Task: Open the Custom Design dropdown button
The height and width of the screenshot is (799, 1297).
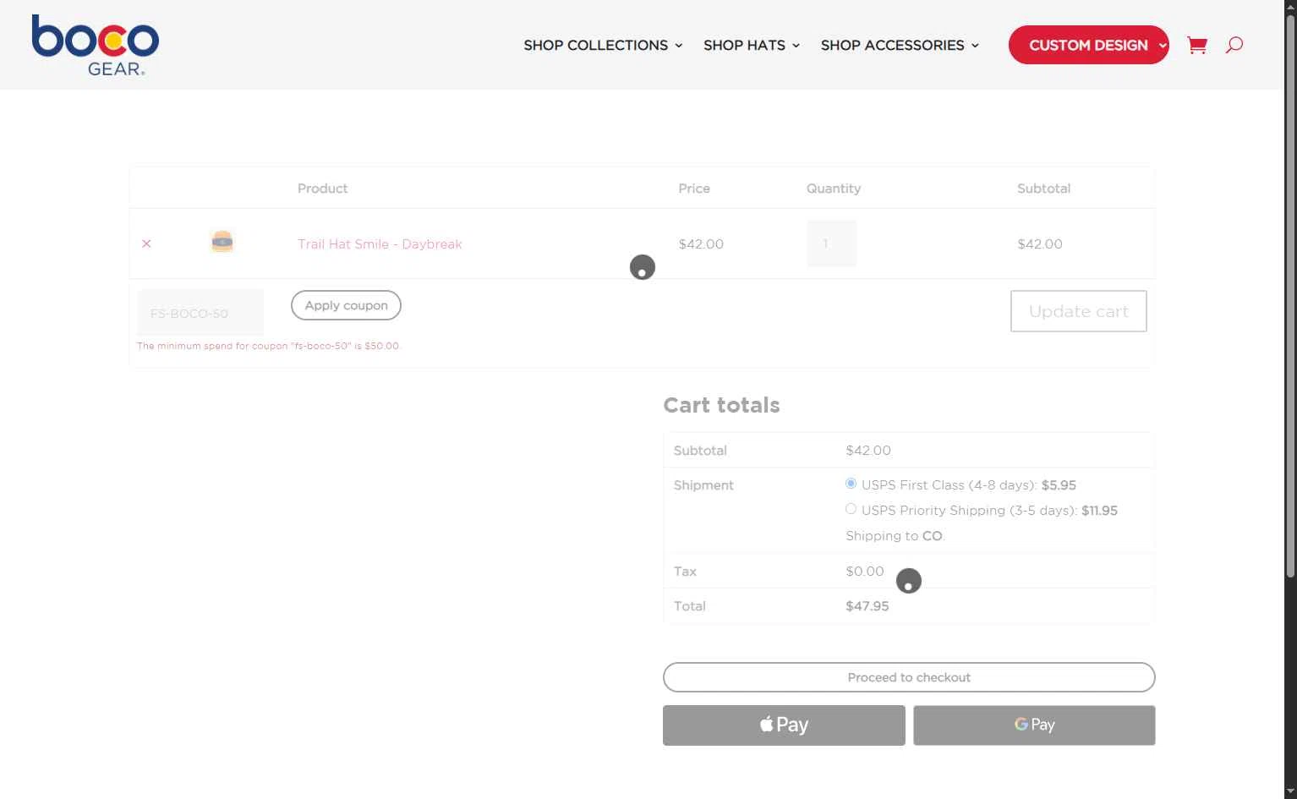Action: pyautogui.click(x=1089, y=45)
